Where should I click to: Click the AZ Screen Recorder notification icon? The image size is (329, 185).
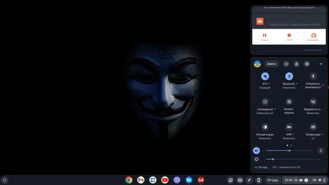click(x=260, y=22)
